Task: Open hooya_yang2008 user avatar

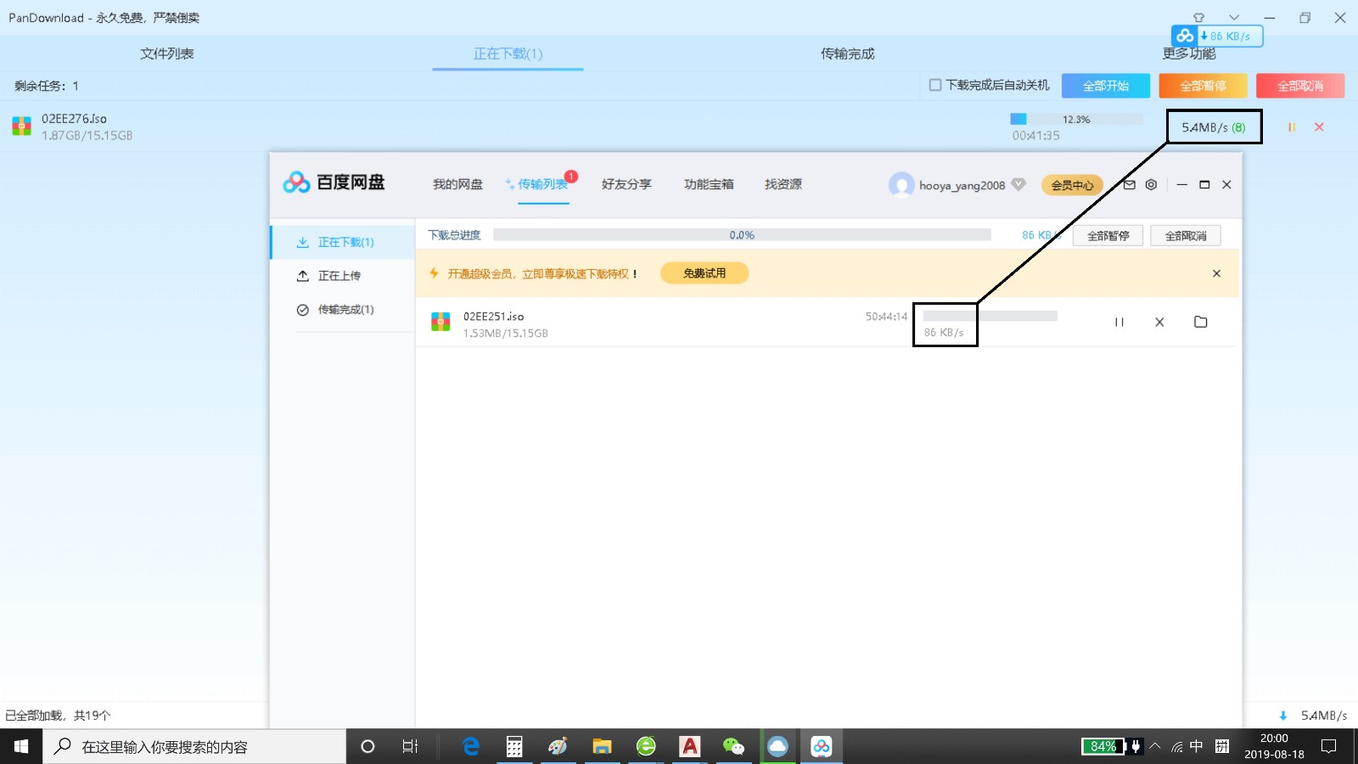Action: pyautogui.click(x=901, y=184)
